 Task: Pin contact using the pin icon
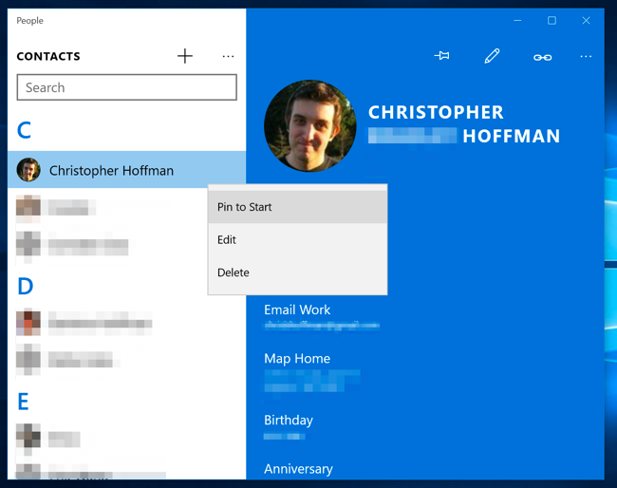(442, 56)
